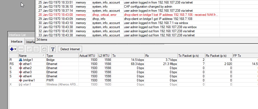Click the PWR type cell of pwr-line1
258x109 pixels.
[x=62, y=80]
